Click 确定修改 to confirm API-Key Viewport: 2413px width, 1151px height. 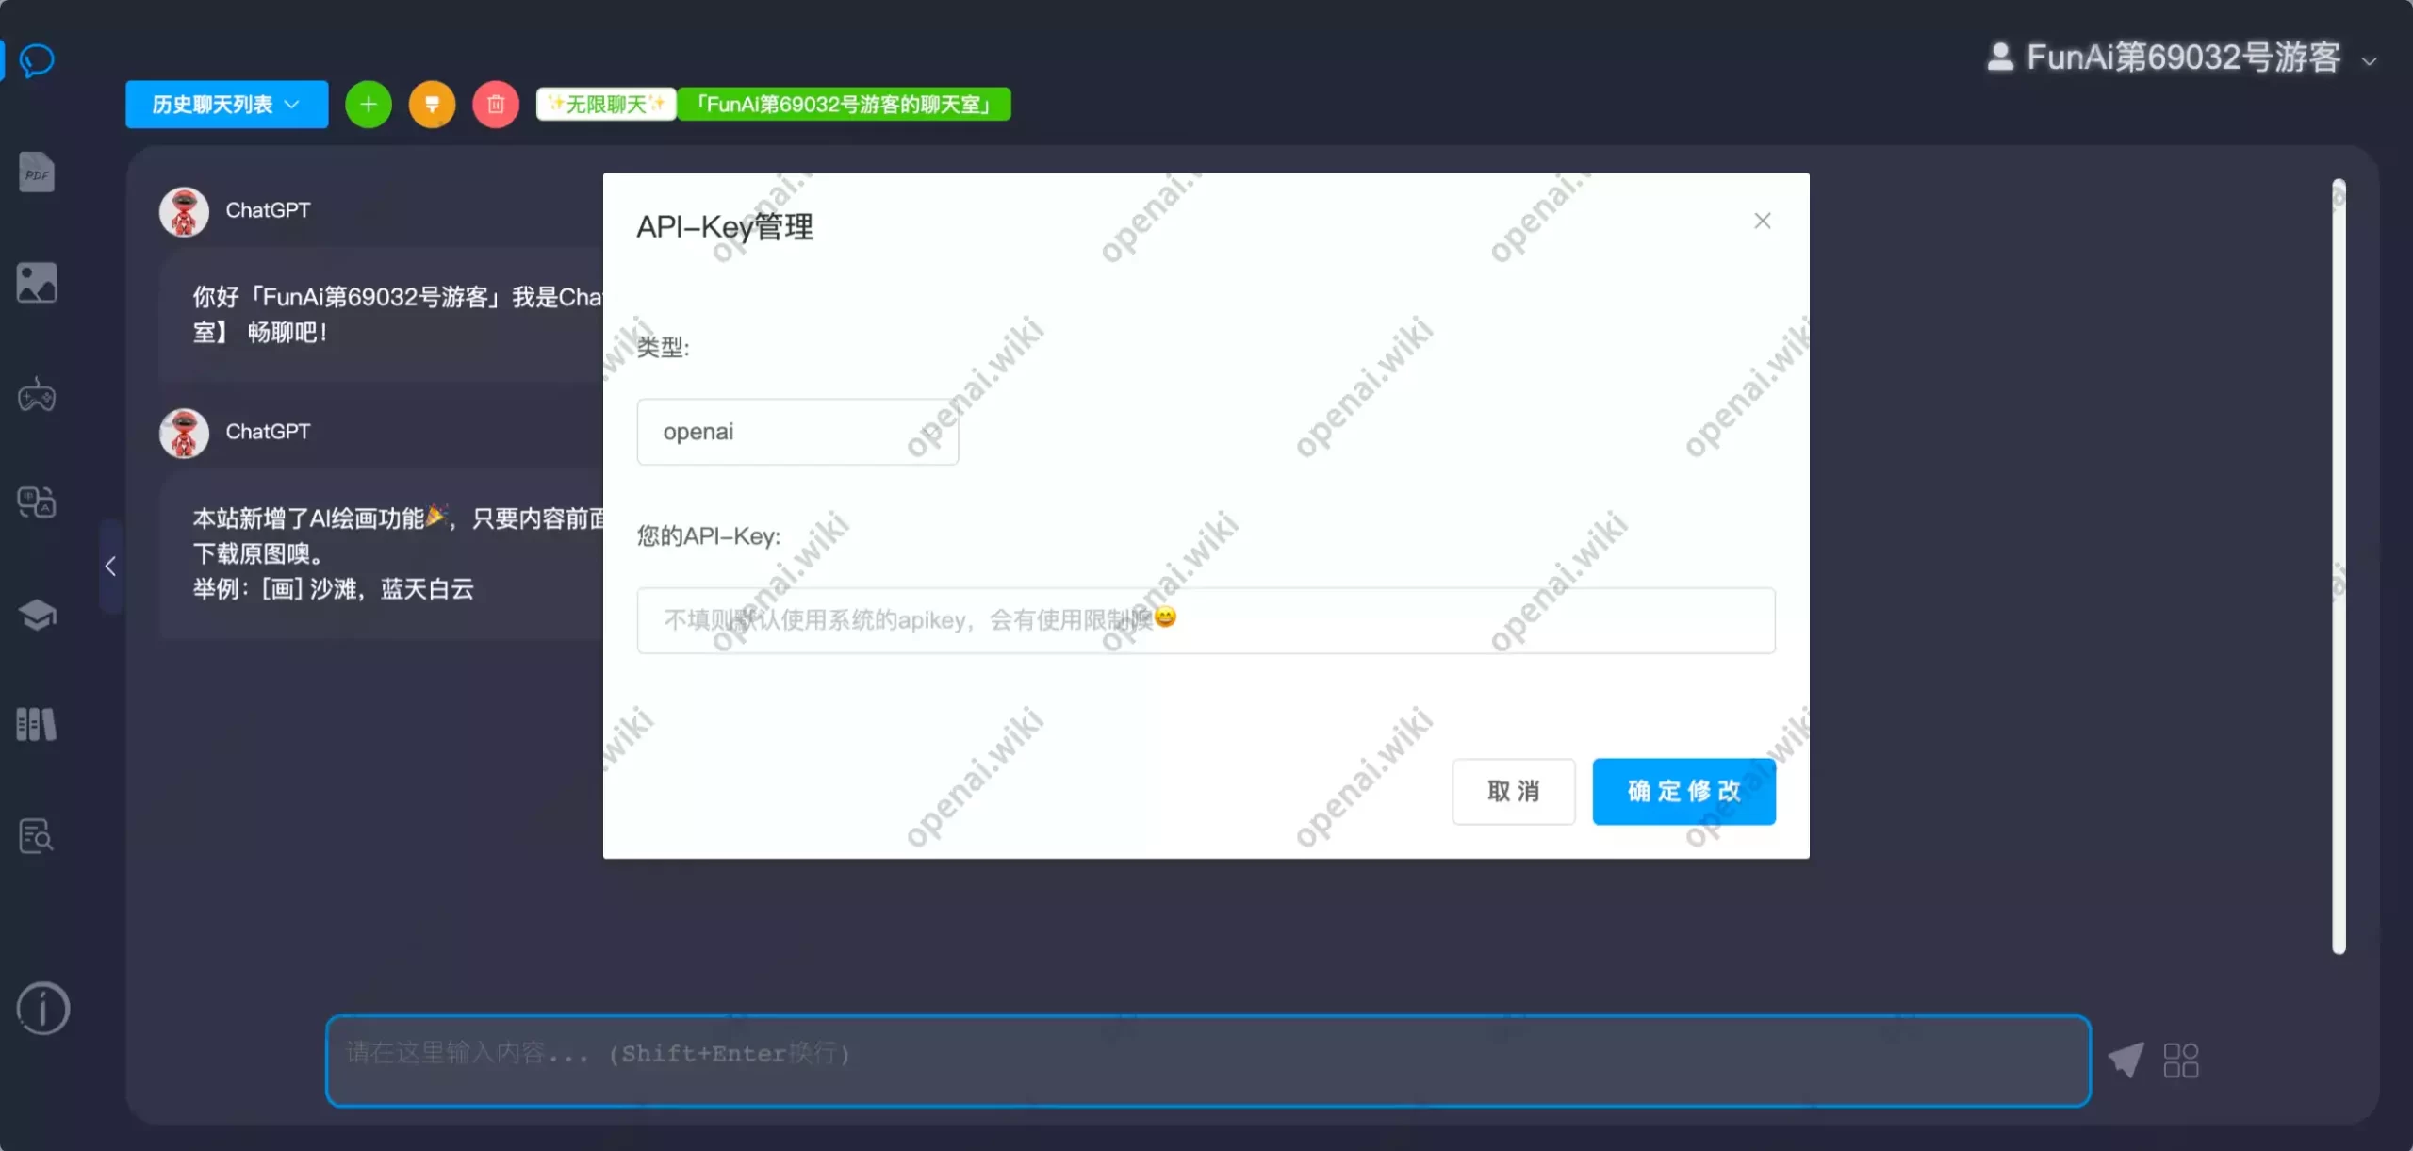pyautogui.click(x=1682, y=791)
